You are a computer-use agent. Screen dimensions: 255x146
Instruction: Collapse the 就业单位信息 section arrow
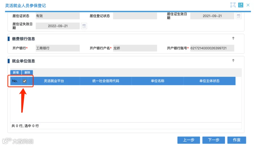[x=233, y=61]
